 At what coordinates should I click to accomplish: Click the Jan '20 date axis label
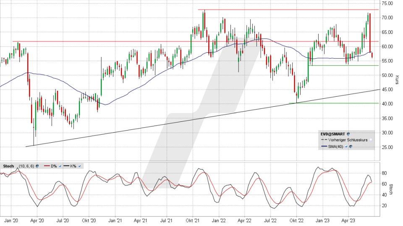pyautogui.click(x=11, y=221)
